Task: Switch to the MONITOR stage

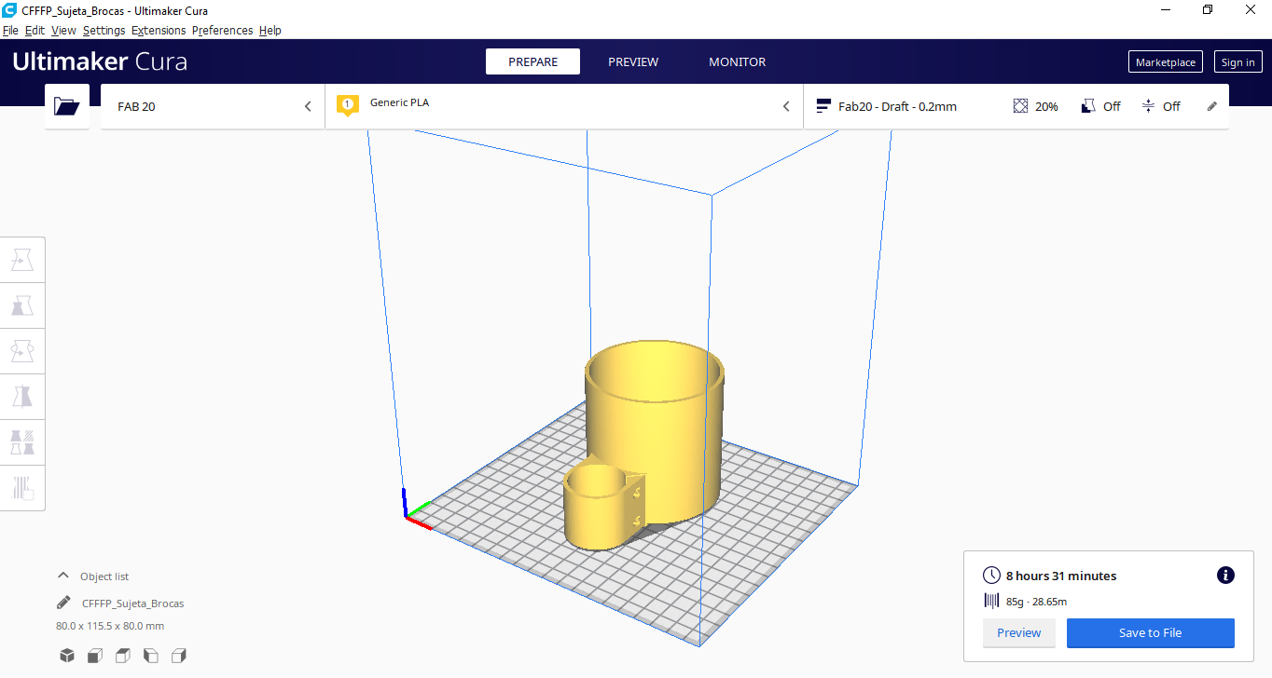Action: click(737, 61)
